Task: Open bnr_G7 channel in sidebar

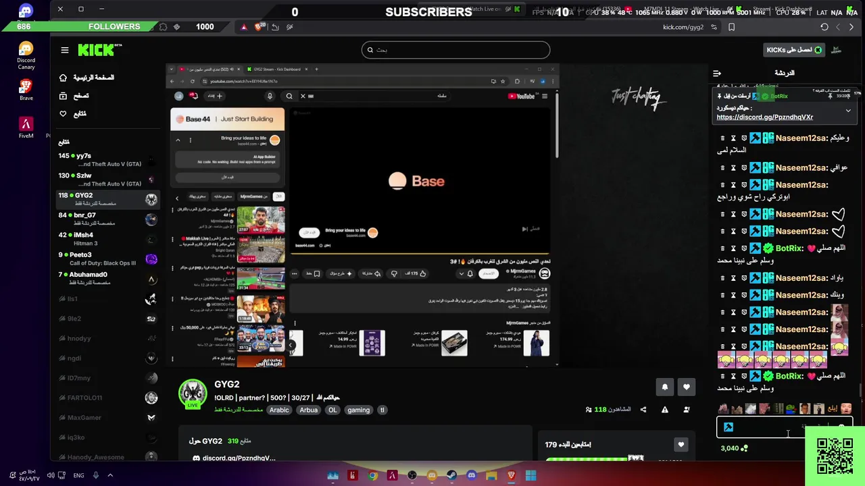Action: tap(108, 219)
